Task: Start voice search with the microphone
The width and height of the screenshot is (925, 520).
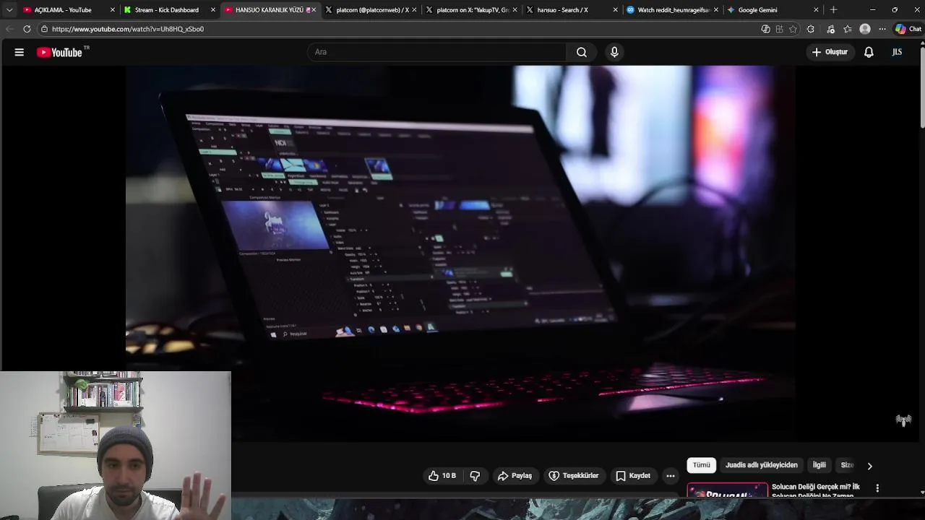Action: pyautogui.click(x=614, y=52)
